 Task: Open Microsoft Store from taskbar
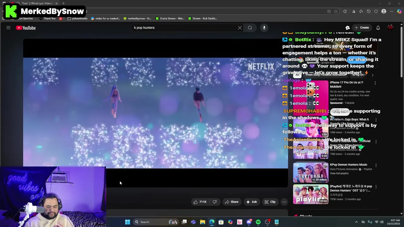coord(221,222)
